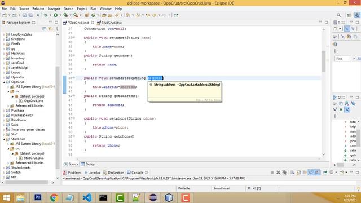Click the Java perspective icon at top right
The image size is (361, 203).
[357, 15]
